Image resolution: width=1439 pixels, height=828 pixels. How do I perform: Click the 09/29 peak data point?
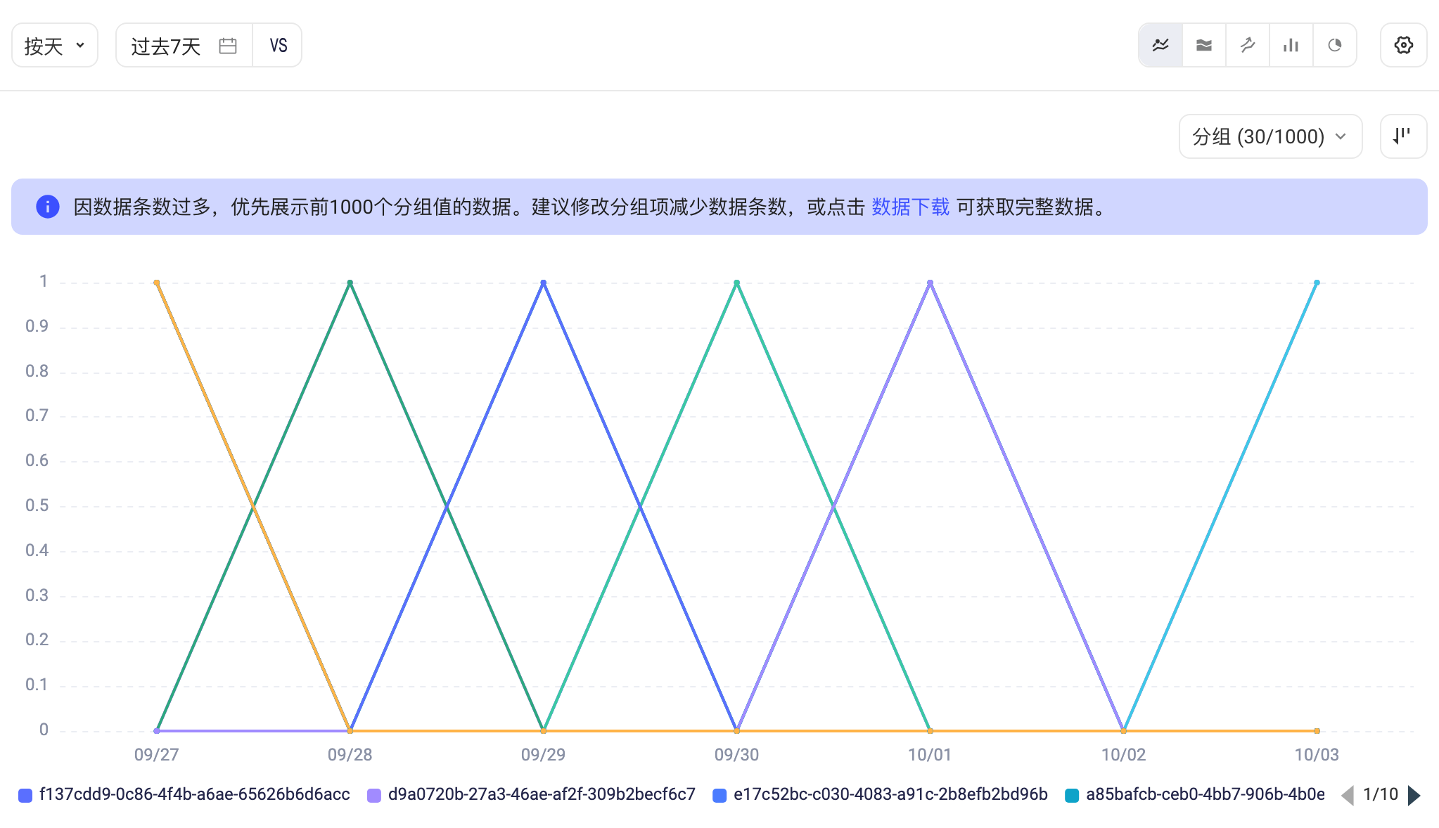click(544, 283)
